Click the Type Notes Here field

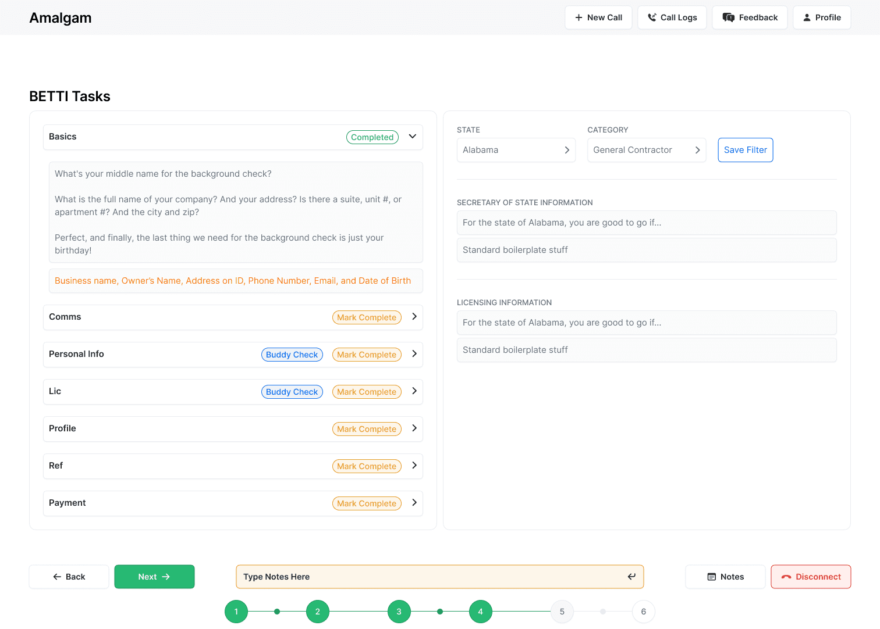click(x=439, y=577)
